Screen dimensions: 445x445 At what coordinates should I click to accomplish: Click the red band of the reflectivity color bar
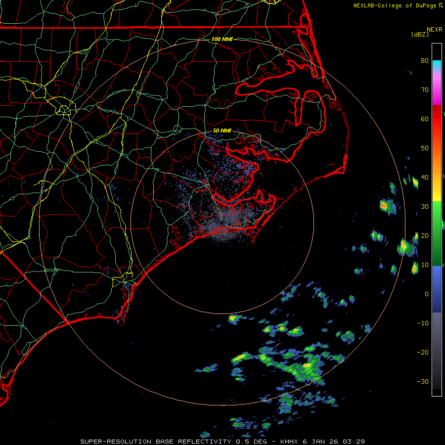437,119
